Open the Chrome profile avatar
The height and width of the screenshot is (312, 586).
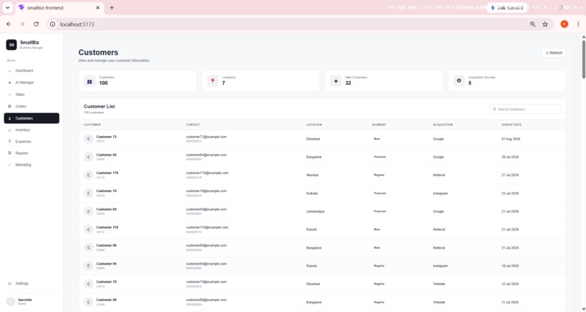[564, 24]
